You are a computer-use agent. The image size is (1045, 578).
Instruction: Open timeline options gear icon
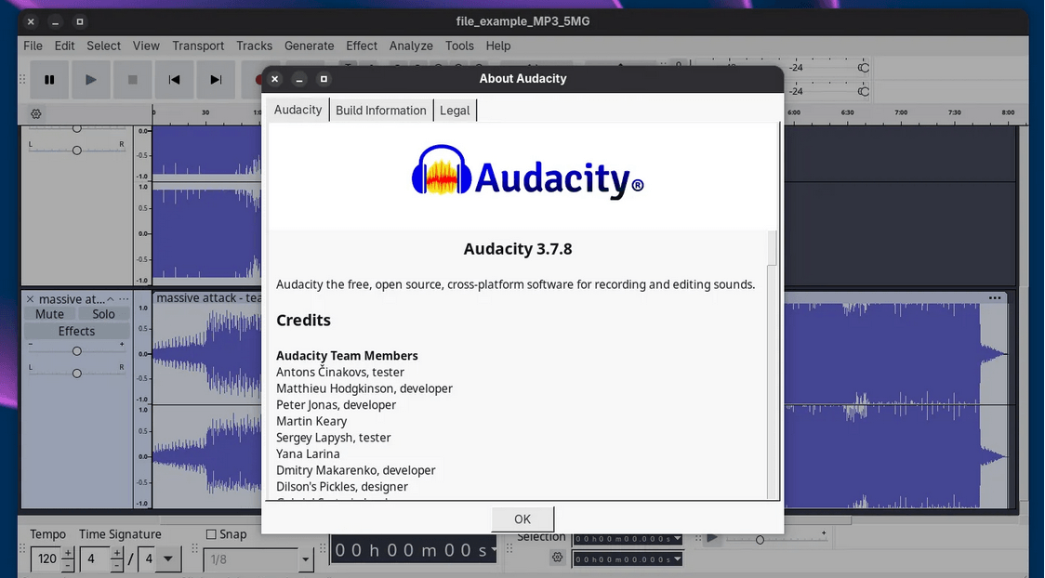tap(36, 114)
